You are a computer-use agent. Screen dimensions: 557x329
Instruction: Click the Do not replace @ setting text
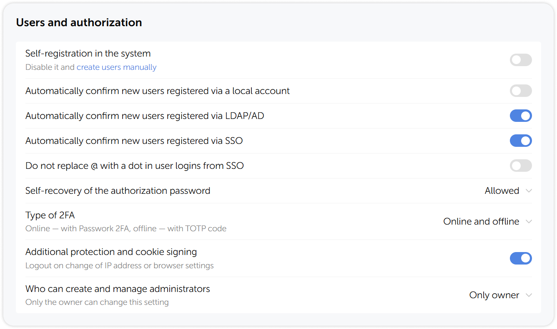pyautogui.click(x=134, y=166)
